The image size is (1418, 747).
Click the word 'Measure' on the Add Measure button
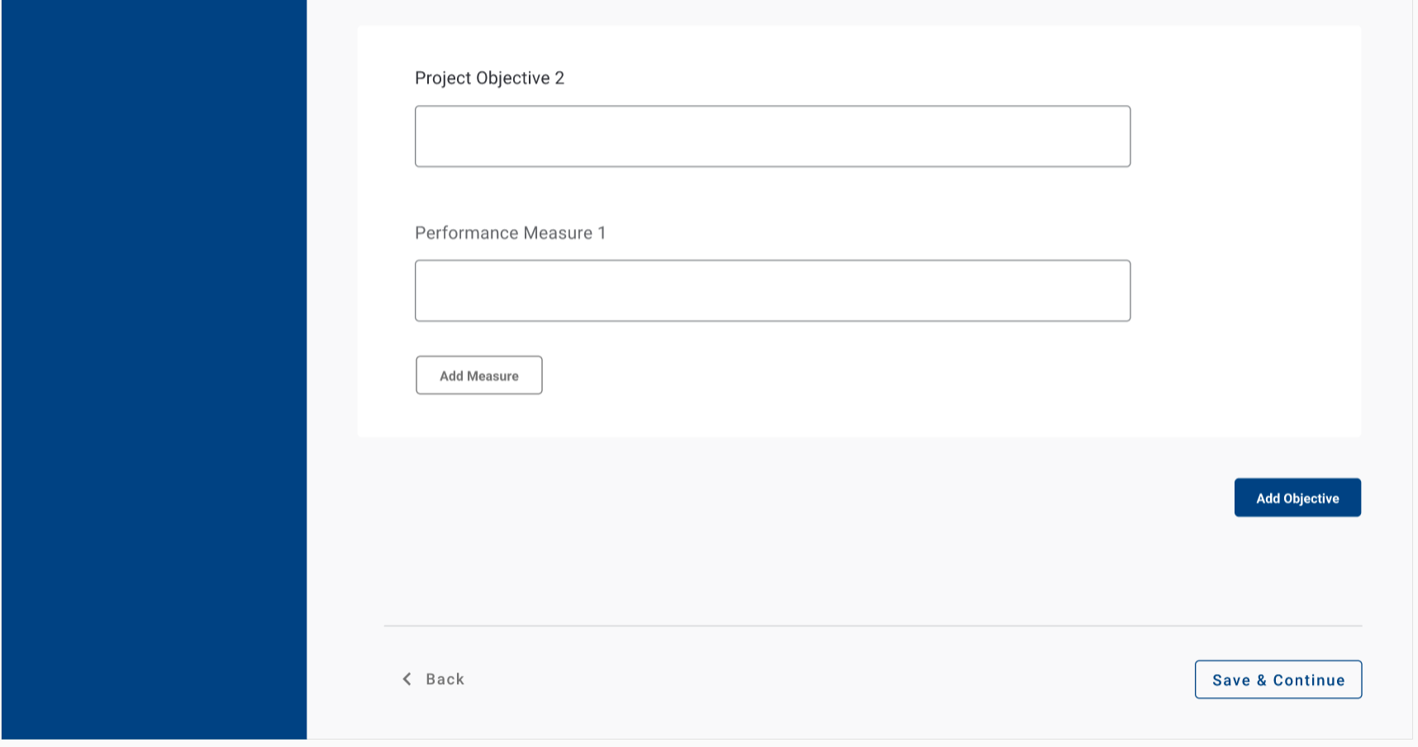[492, 376]
